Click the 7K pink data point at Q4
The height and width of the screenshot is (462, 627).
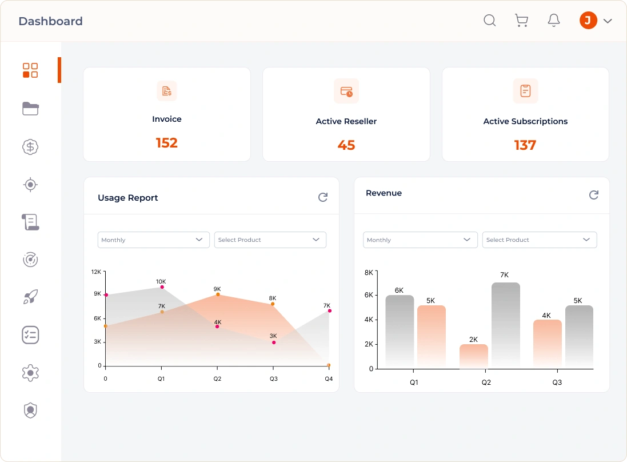point(329,311)
